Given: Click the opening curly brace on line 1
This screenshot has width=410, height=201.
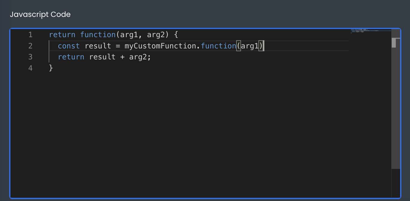Looking at the screenshot, I should point(176,35).
